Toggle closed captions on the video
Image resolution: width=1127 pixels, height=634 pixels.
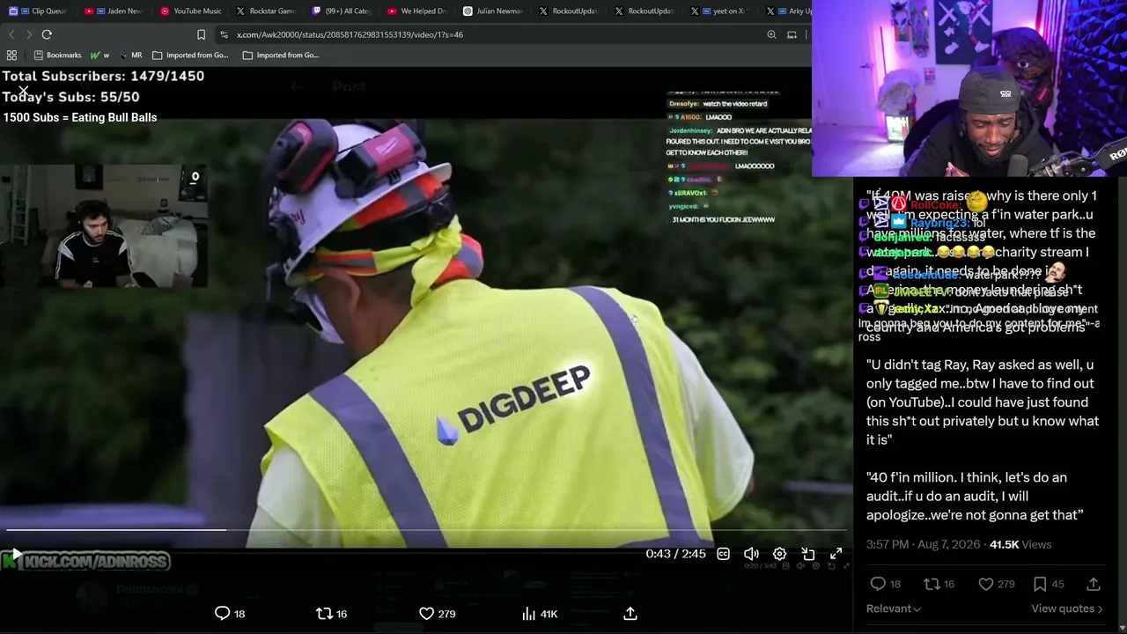723,554
